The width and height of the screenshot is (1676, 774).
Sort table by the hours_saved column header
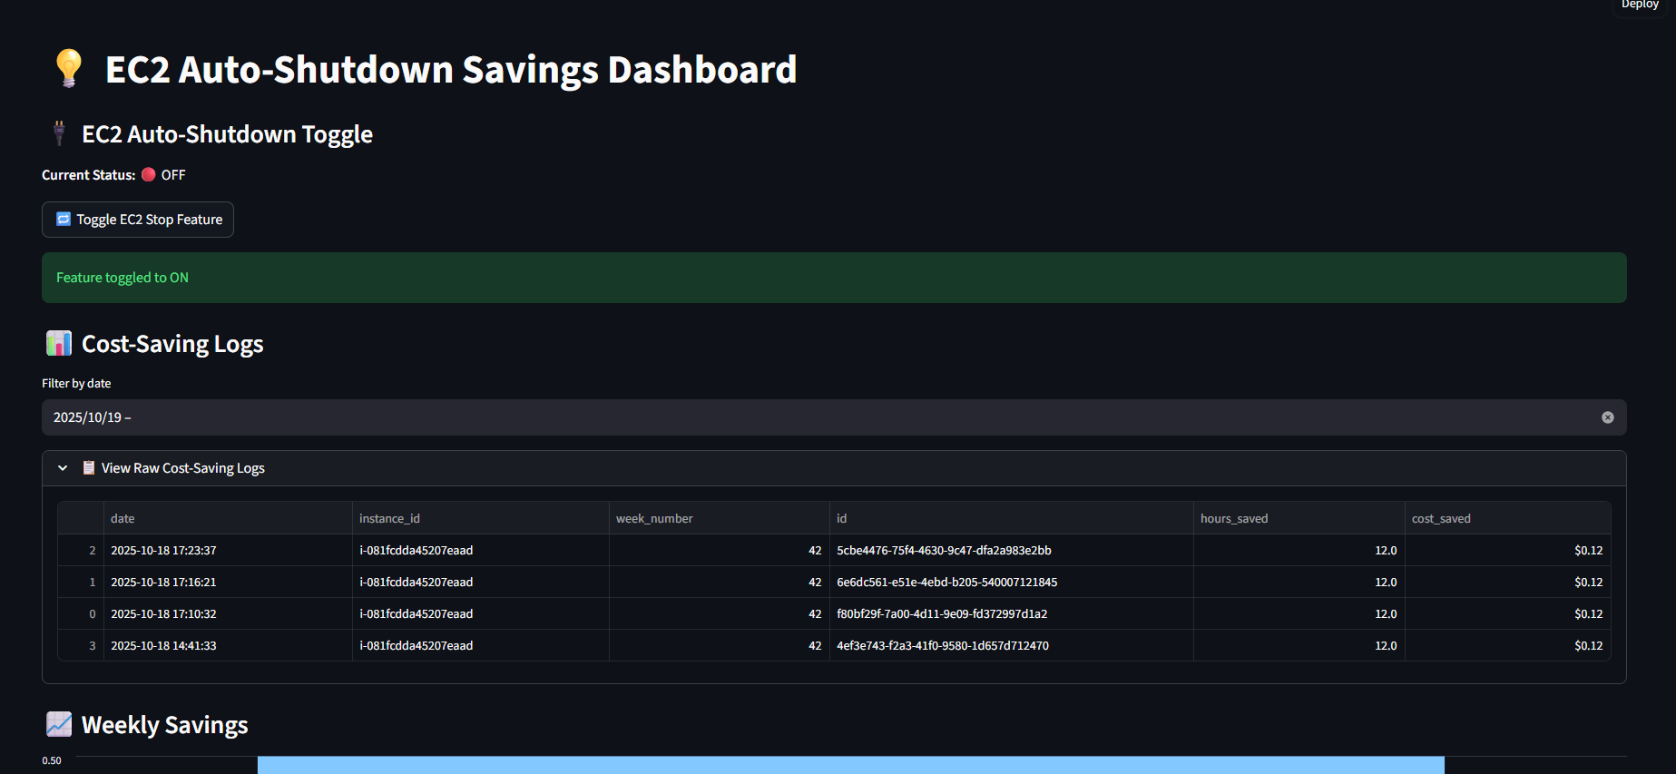1299,518
